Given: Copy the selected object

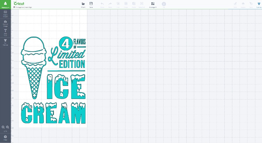Looking at the screenshot, I should click(x=126, y=5).
